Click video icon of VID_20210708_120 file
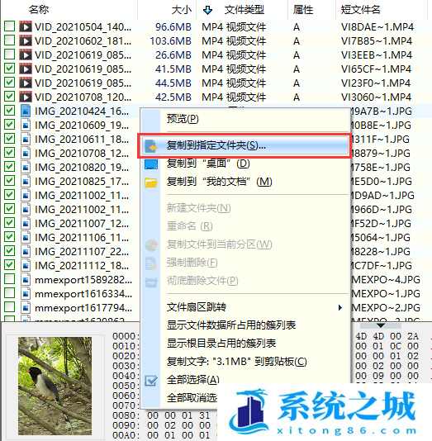The height and width of the screenshot is (441, 432). 26,97
